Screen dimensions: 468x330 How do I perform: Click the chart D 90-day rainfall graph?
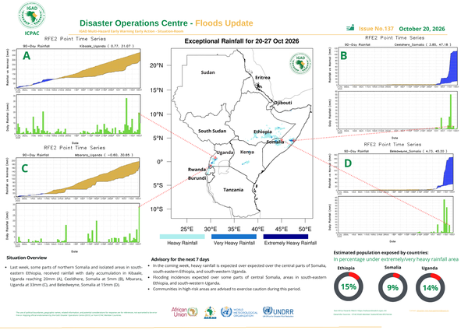[x=395, y=173]
